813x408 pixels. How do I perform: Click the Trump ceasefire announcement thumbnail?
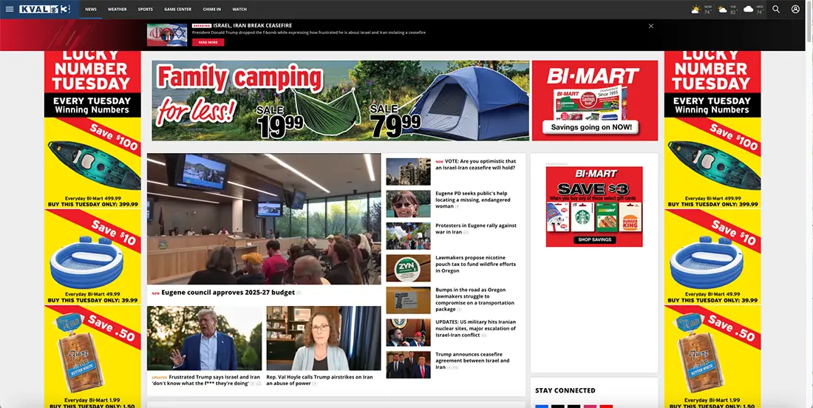tap(408, 364)
